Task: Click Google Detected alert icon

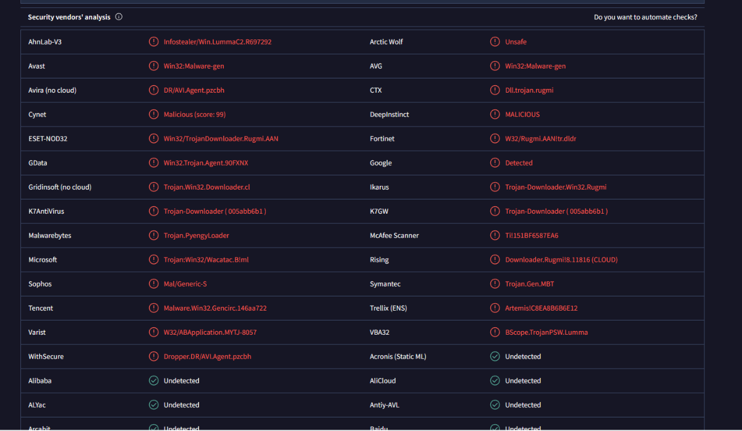Action: 495,163
